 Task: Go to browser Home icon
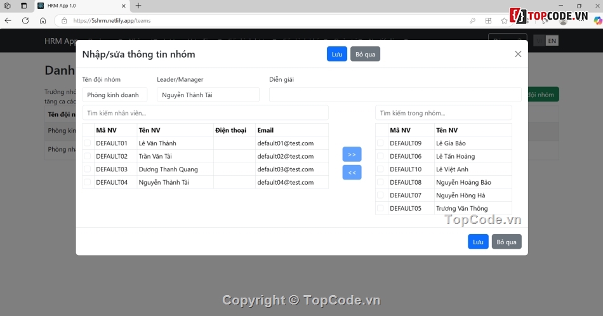point(43,21)
